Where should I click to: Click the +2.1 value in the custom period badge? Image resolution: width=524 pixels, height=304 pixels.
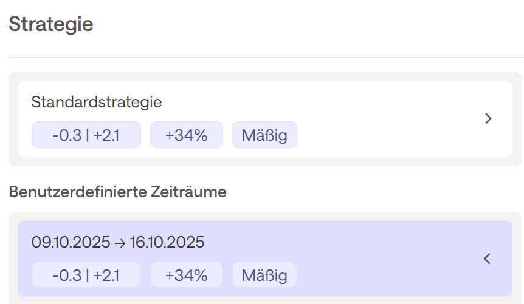tap(106, 275)
